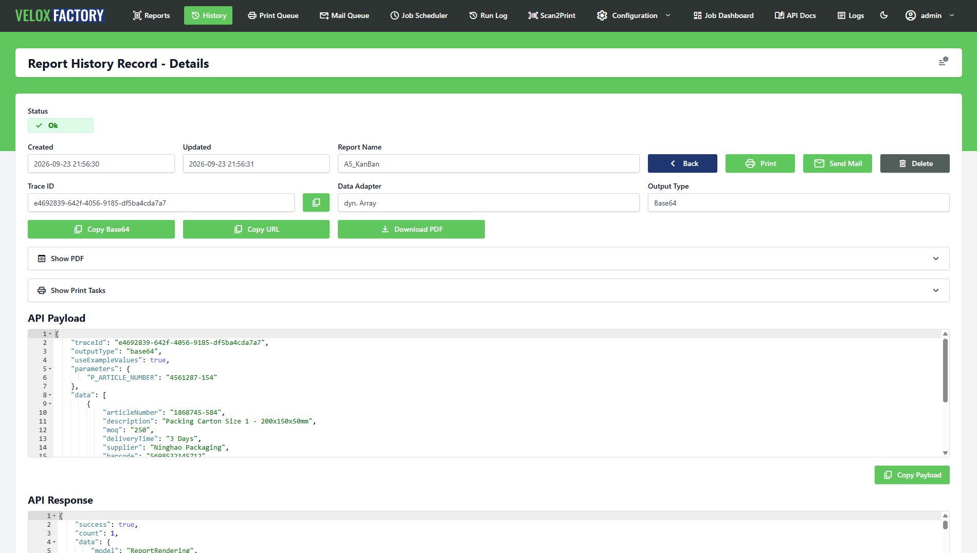The width and height of the screenshot is (977, 553).
Task: Click the Report Name input field
Action: coord(488,164)
